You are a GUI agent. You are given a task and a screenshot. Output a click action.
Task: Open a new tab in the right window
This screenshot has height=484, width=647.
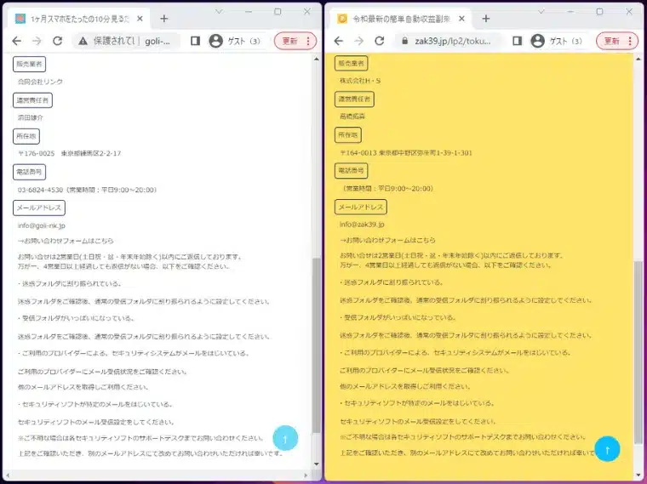point(485,19)
